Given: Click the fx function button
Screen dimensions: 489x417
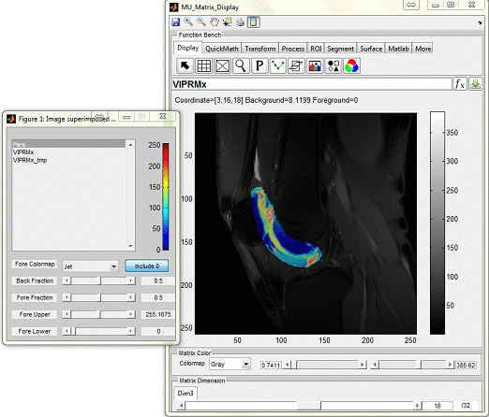Looking at the screenshot, I should tap(460, 84).
